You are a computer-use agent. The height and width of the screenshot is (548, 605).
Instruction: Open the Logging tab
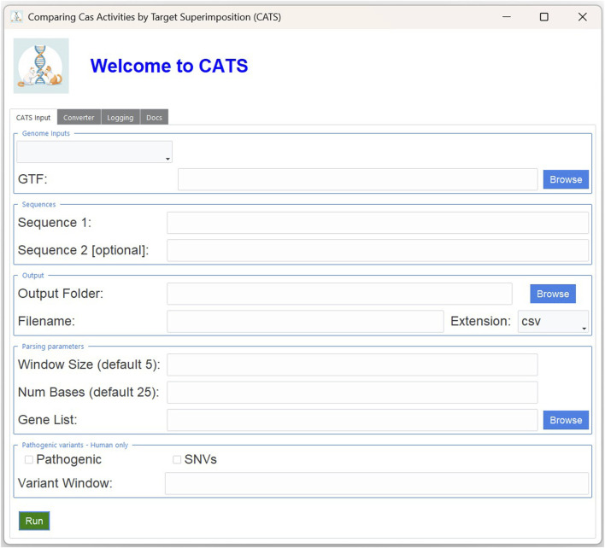coord(120,118)
